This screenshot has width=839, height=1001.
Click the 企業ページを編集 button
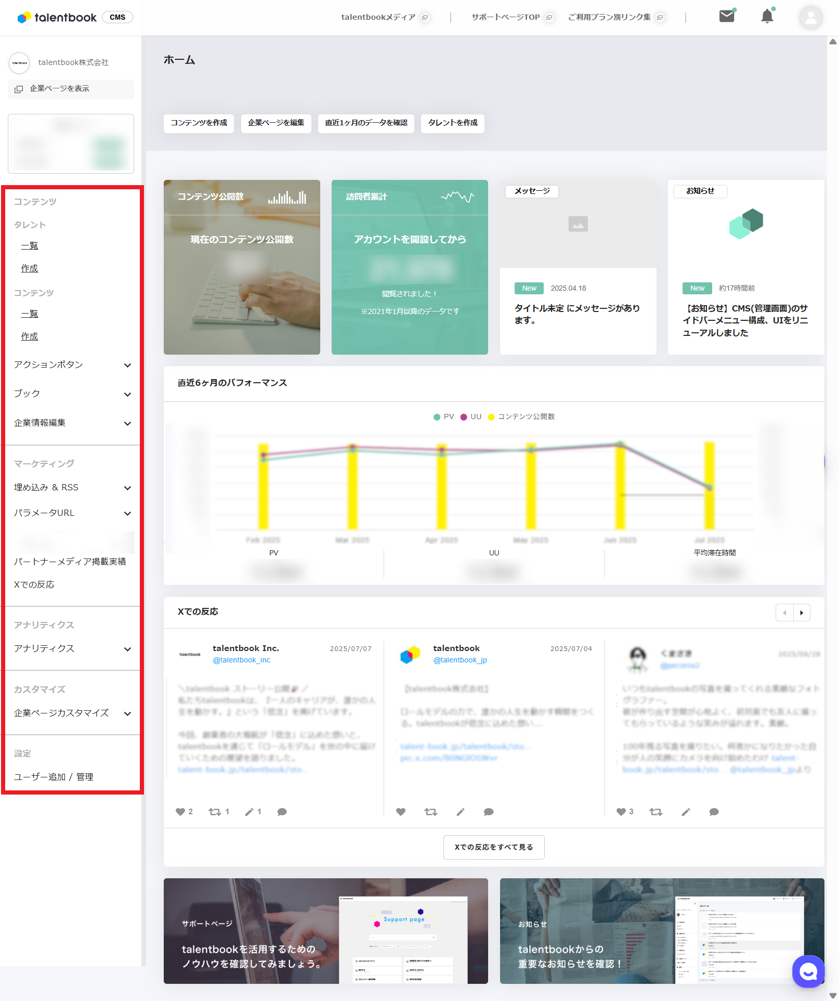276,123
